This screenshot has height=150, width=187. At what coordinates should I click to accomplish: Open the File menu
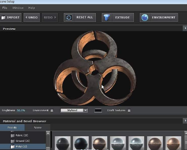tap(5, 8)
